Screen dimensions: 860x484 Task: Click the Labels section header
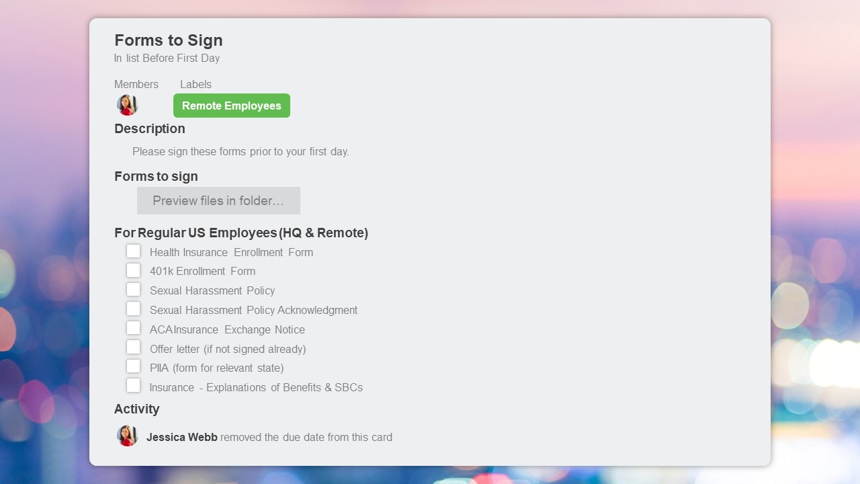point(196,84)
